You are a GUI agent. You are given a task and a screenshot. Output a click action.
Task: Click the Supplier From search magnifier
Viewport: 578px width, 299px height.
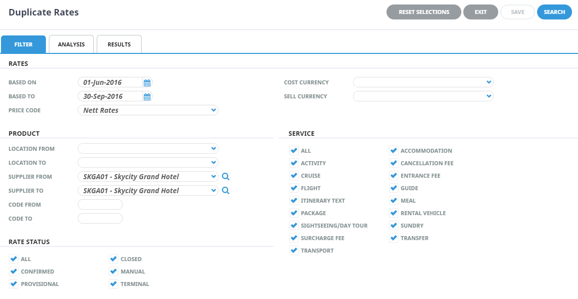[x=225, y=177]
